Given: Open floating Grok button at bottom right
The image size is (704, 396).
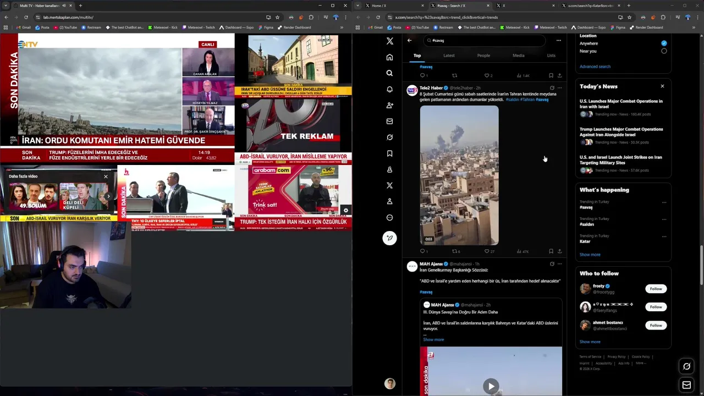Looking at the screenshot, I should tap(686, 366).
